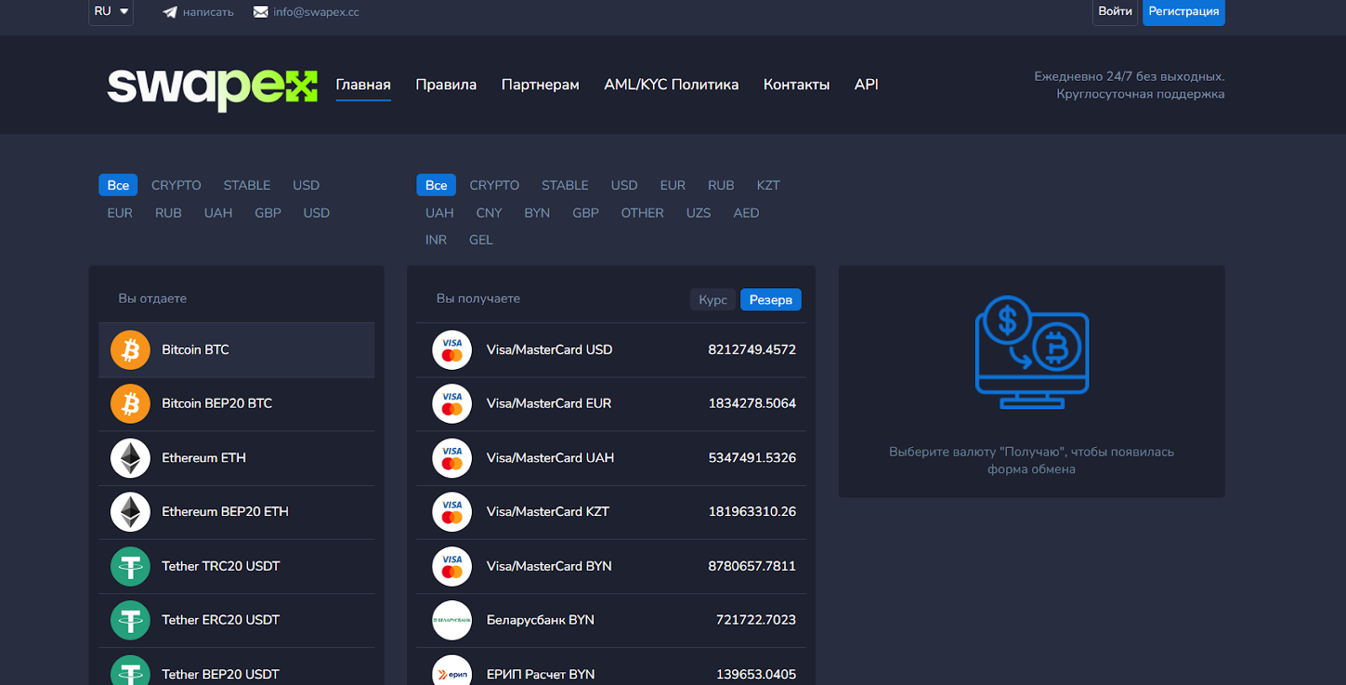The width and height of the screenshot is (1346, 685).
Task: Click the Visa/MasterCard BYN card icon
Action: coord(452,566)
